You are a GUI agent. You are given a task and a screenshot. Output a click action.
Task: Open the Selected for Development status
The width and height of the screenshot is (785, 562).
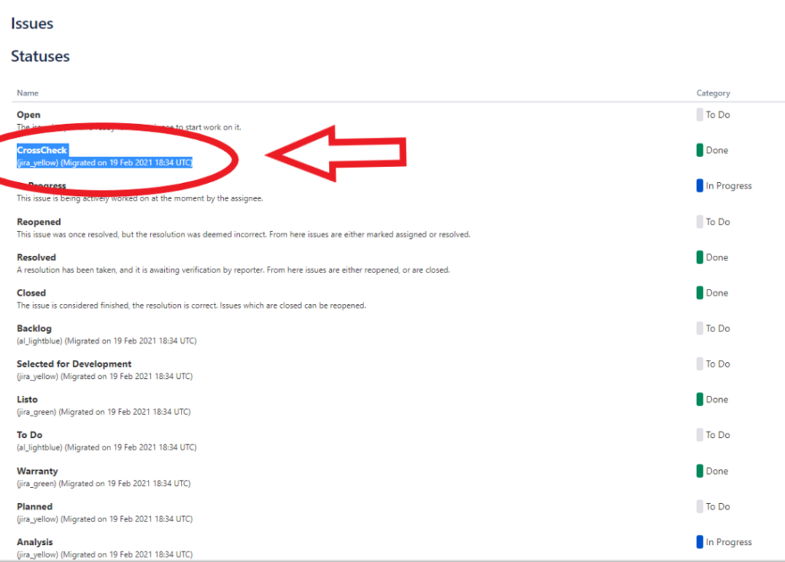pyautogui.click(x=73, y=364)
